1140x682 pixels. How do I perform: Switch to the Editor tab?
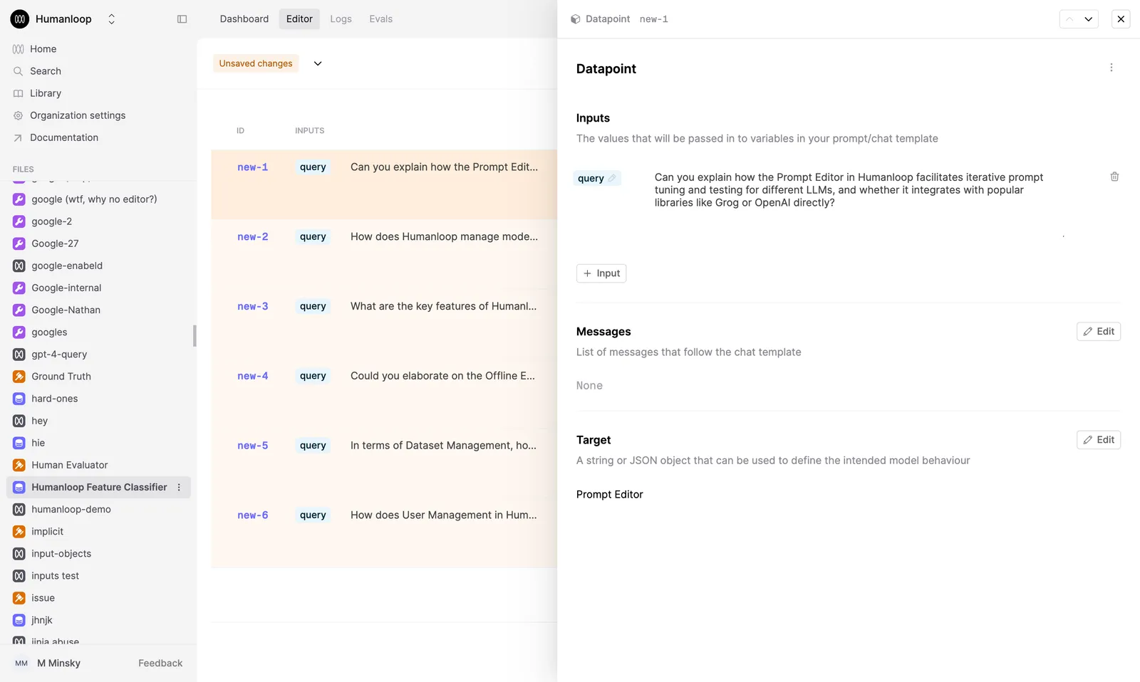coord(299,19)
